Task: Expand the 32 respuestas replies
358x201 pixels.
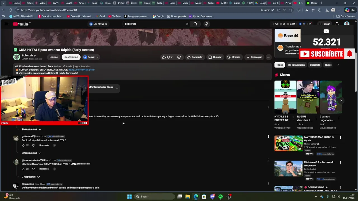Action: pos(31,153)
